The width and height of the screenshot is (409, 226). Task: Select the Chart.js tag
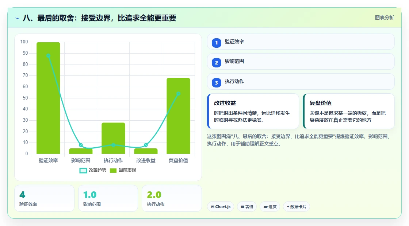(221, 207)
